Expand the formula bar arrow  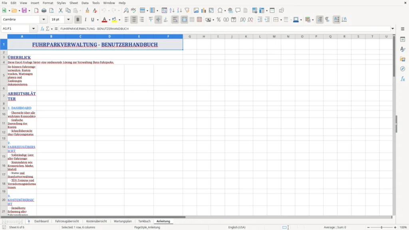[393, 29]
